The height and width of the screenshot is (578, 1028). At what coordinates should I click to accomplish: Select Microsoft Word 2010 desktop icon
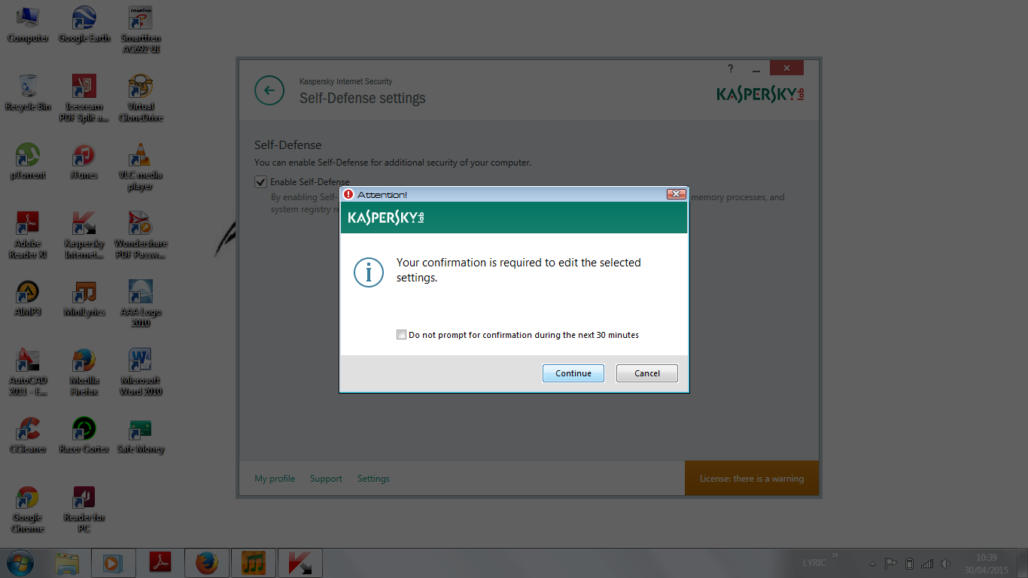click(141, 372)
